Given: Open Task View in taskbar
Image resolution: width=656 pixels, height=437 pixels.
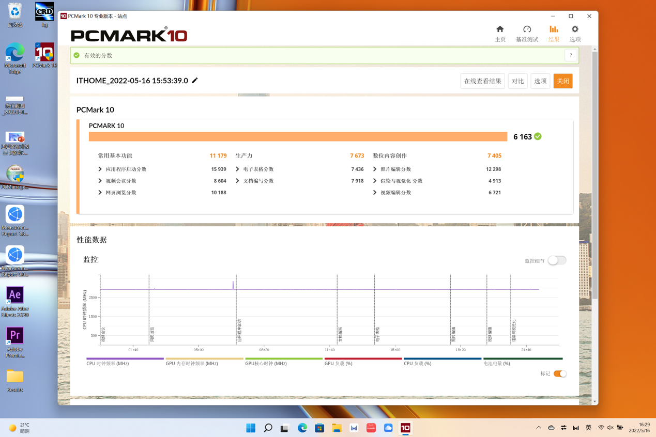Looking at the screenshot, I should 285,428.
